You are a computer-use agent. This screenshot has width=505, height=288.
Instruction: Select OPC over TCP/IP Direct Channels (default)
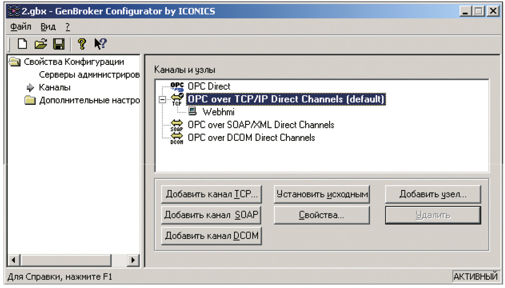coord(286,99)
